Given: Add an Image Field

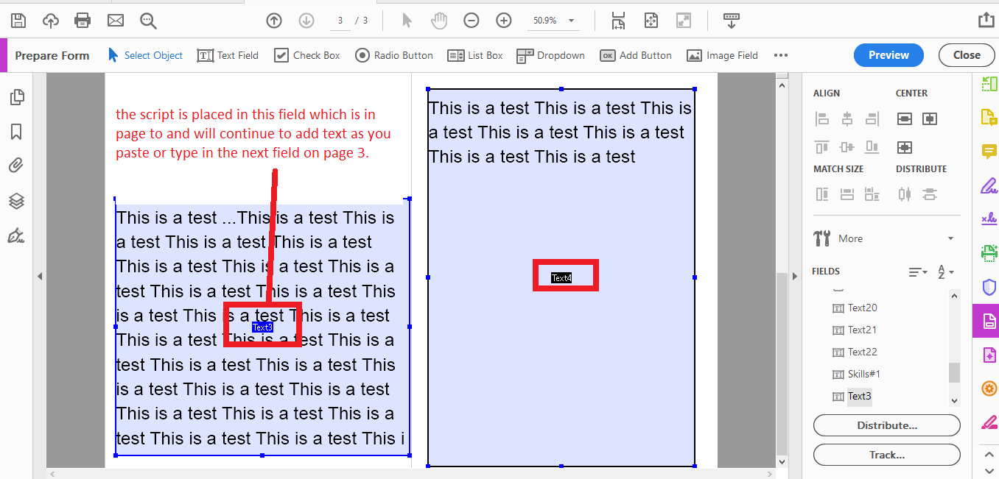Looking at the screenshot, I should (722, 54).
